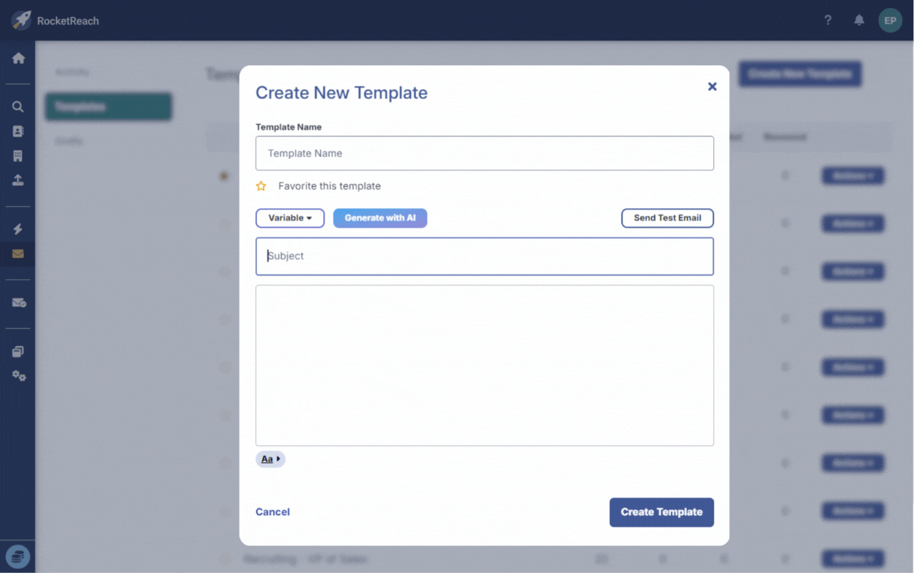Open the upload icon in sidebar
This screenshot has width=914, height=573.
[18, 180]
